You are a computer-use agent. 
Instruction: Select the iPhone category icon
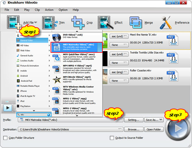[18, 91]
